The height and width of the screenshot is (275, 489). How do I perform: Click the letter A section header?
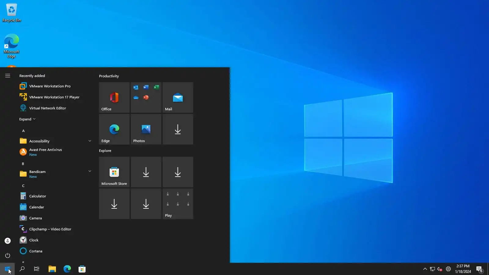tap(23, 131)
